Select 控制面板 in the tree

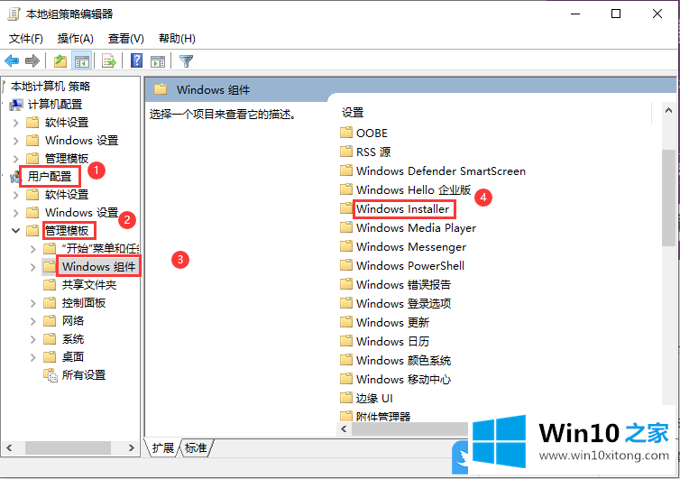(x=84, y=303)
